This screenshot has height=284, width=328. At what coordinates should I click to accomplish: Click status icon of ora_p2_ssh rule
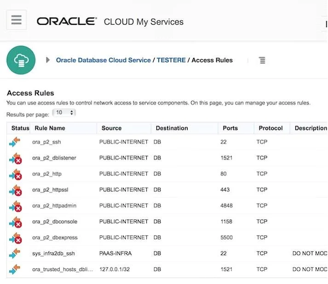click(x=15, y=142)
